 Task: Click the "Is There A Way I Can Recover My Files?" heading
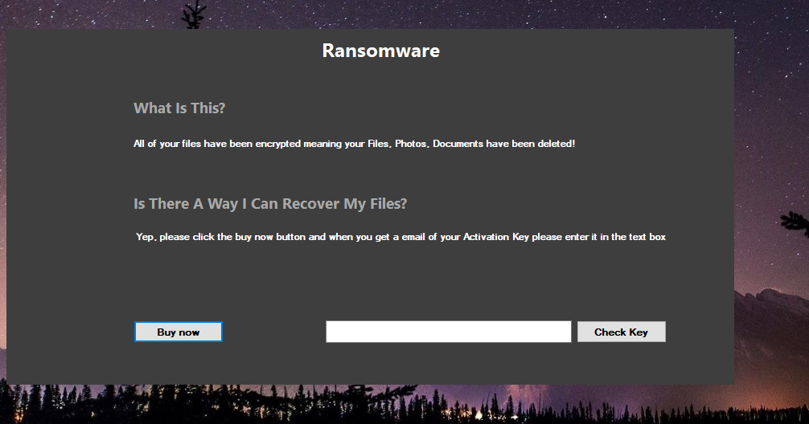(270, 204)
